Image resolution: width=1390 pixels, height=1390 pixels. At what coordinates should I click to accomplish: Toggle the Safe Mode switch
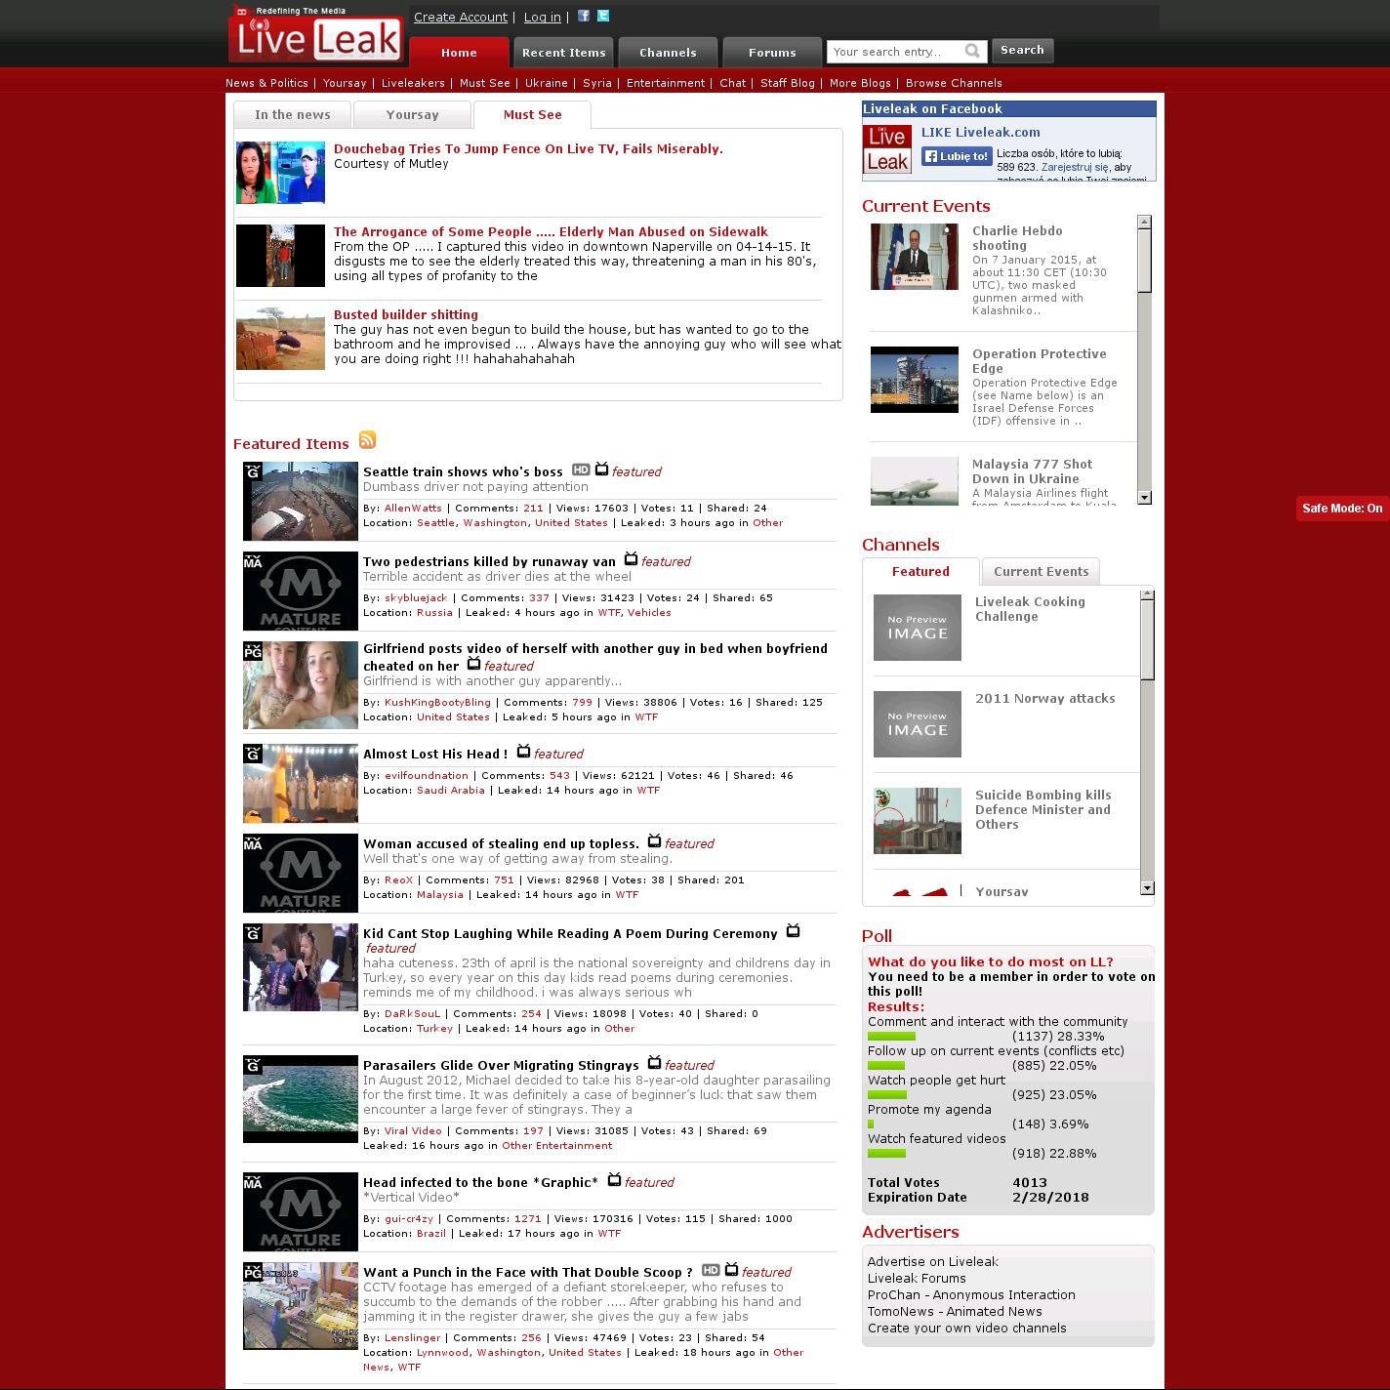pos(1342,509)
